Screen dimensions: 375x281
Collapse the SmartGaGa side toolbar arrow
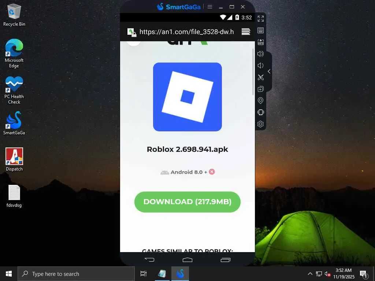[269, 71]
